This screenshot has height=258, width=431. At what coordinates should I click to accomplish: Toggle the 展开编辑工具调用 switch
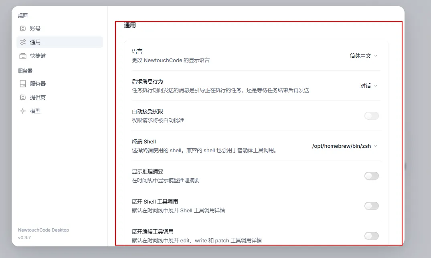coord(371,236)
